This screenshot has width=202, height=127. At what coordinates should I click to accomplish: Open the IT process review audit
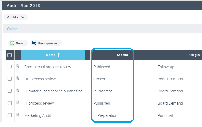pyautogui.click(x=39, y=103)
